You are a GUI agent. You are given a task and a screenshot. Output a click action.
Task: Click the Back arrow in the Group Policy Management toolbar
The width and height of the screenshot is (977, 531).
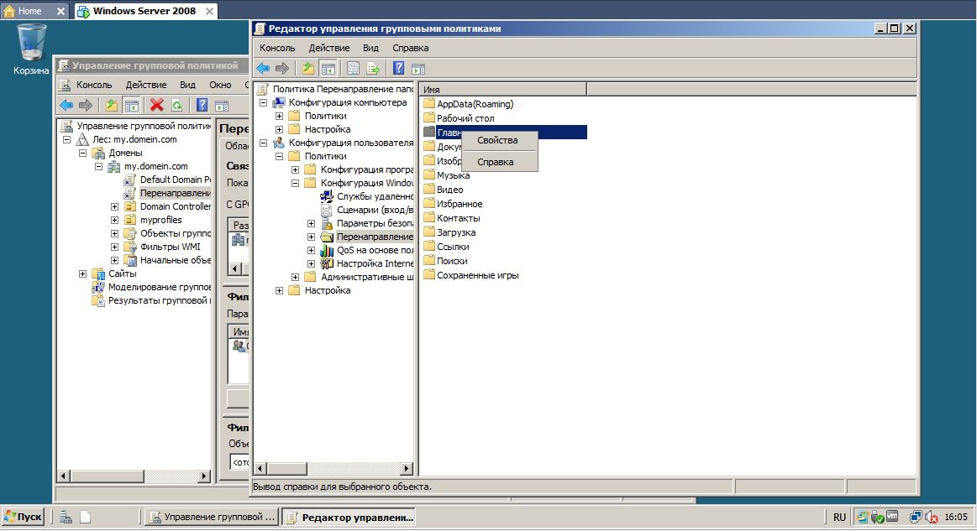pyautogui.click(x=66, y=105)
